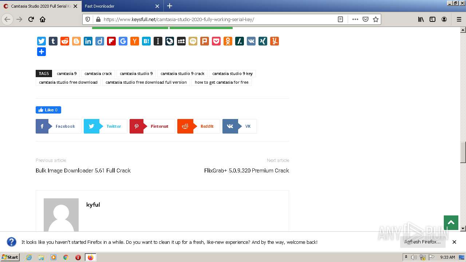Share via the Flipboard icon

click(111, 41)
